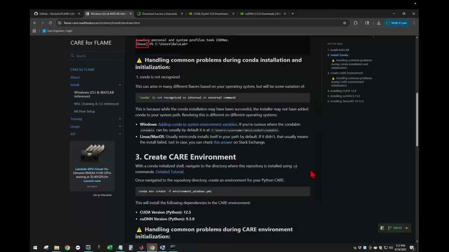
Task: Collapse the Install section chevron
Action: pos(120,85)
